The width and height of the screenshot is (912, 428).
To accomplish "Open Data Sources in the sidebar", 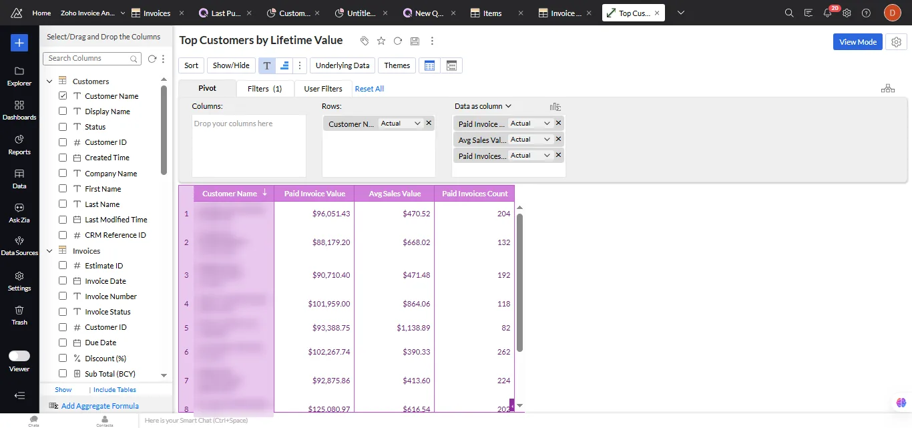I will tap(19, 246).
